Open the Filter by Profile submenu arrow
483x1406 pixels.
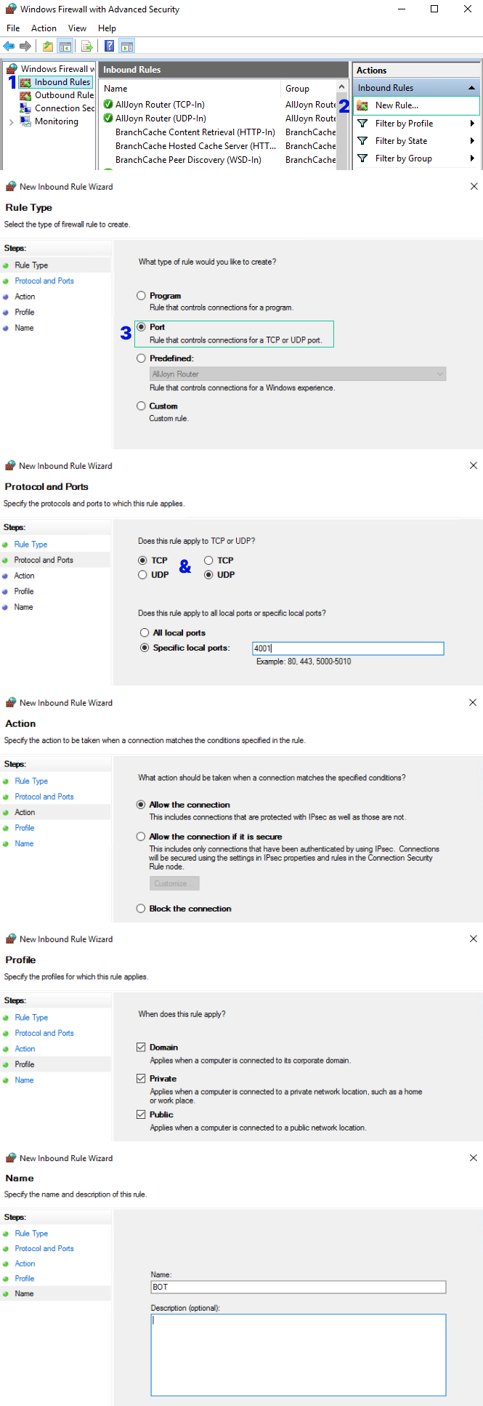(x=472, y=124)
